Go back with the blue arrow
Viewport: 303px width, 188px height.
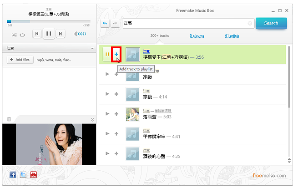click(x=105, y=23)
